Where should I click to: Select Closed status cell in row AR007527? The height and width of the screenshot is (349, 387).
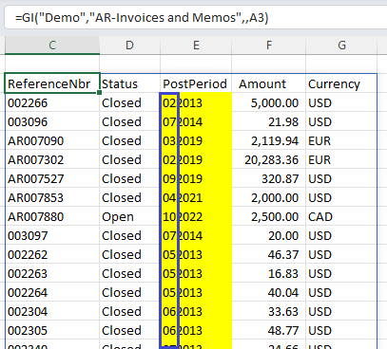pos(130,178)
